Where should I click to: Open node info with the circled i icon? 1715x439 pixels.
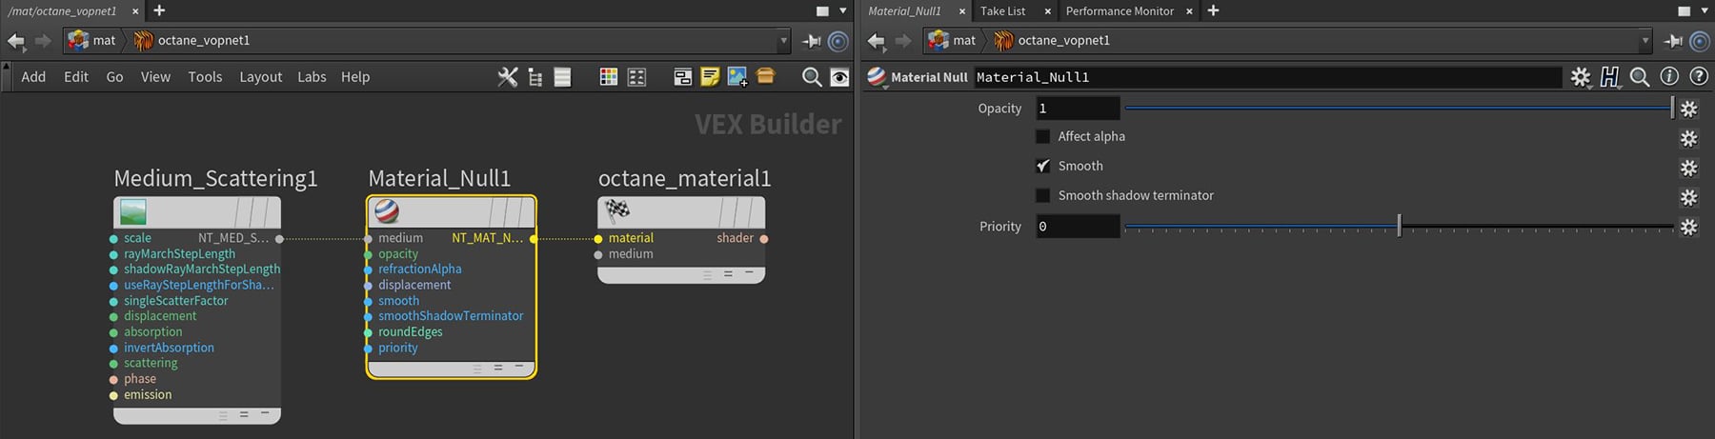[x=1669, y=77]
